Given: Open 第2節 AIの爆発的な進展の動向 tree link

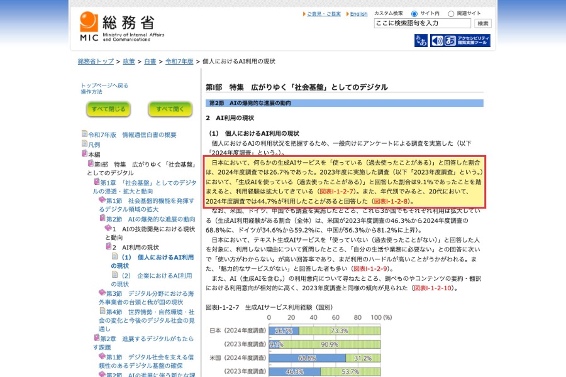Looking at the screenshot, I should click(150, 219).
